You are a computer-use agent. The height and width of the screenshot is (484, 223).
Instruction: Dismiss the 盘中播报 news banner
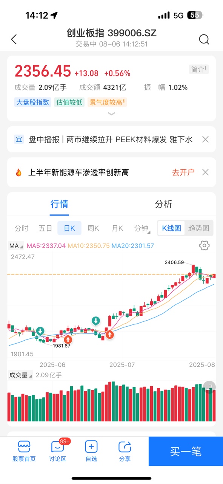(205, 140)
